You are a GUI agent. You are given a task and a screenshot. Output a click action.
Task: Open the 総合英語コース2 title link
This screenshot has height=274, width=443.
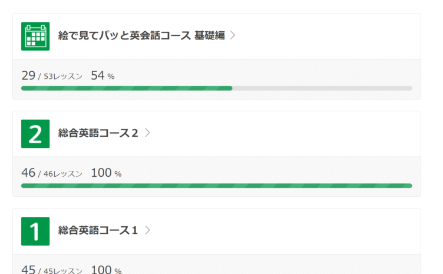(98, 133)
